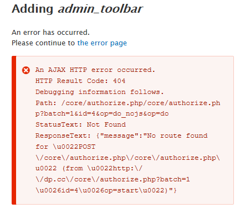
Task: Click the '\u0026id=4\u0026op=start' final line
Action: 106,190
